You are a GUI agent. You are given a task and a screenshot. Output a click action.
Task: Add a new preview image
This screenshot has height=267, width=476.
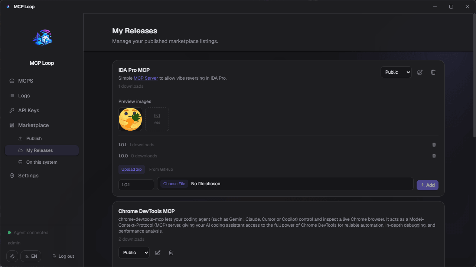[157, 119]
